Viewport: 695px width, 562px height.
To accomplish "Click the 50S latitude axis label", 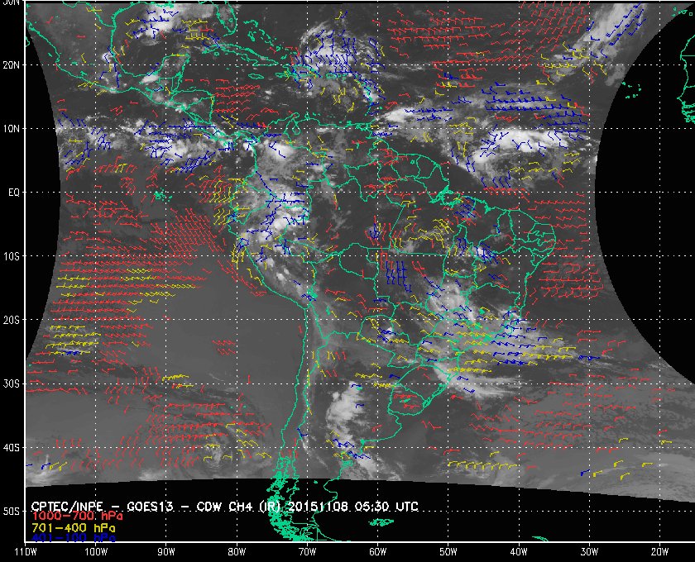I will [12, 512].
